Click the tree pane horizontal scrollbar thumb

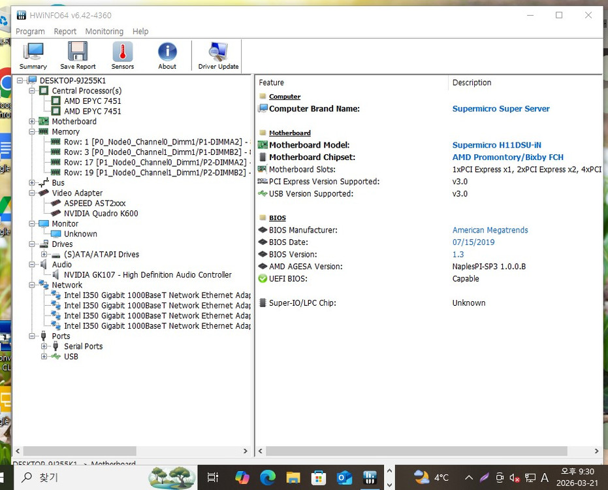pos(80,451)
